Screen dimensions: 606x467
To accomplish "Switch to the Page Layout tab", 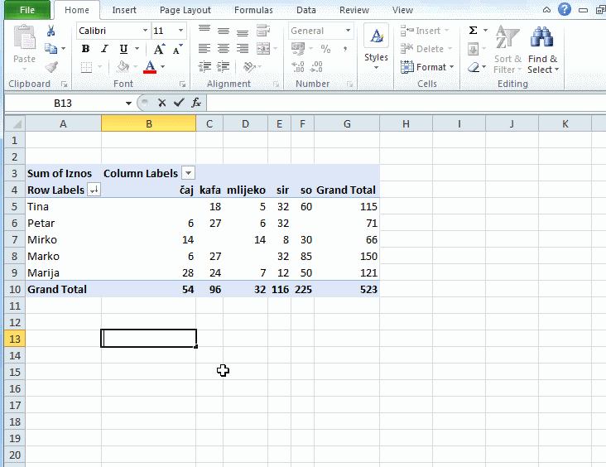I will [x=185, y=10].
